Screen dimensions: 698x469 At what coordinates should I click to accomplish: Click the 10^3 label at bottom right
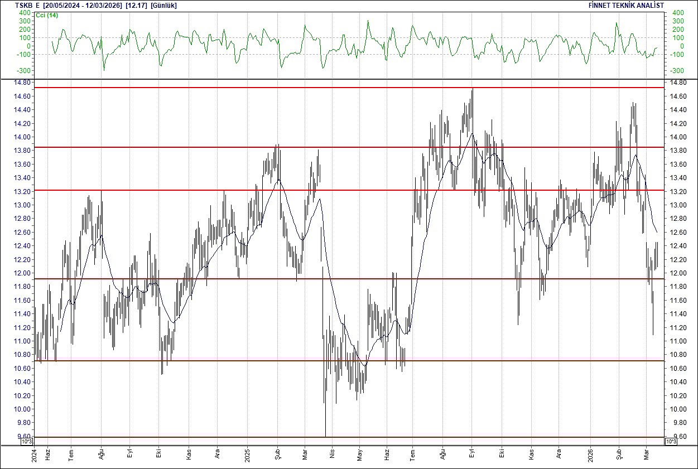coord(671,442)
